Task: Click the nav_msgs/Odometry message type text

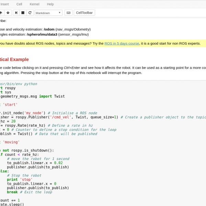Action: 73,29
